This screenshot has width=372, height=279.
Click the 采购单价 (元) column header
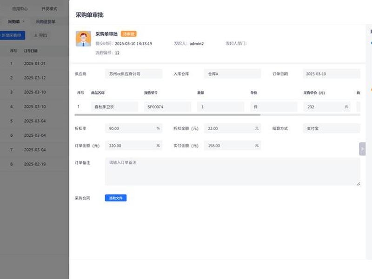(314, 93)
